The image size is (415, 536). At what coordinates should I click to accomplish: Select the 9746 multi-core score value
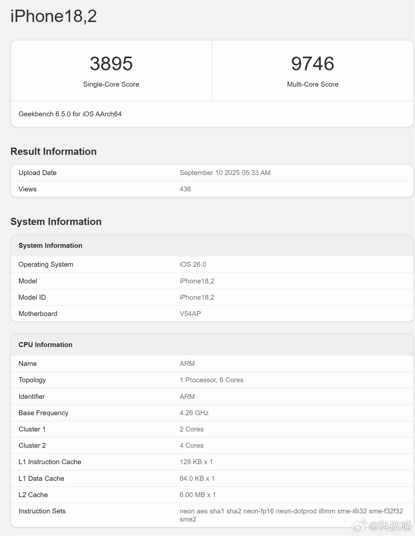click(313, 64)
